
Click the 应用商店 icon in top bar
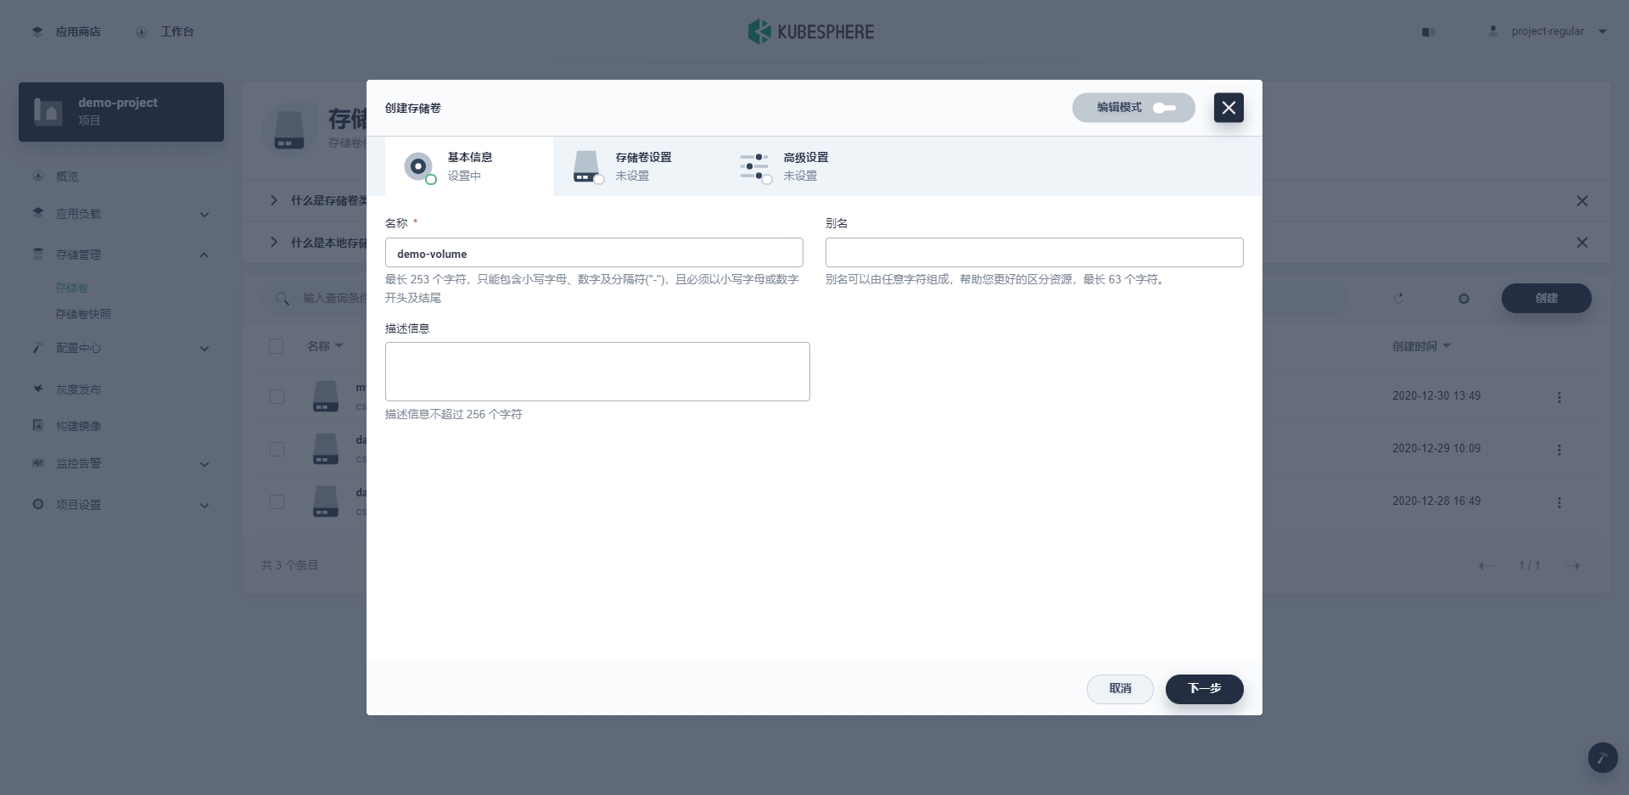click(x=37, y=31)
